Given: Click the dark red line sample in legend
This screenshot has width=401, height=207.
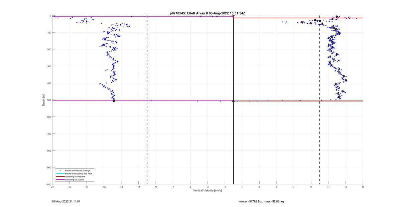Looking at the screenshot, I should click(60, 177).
